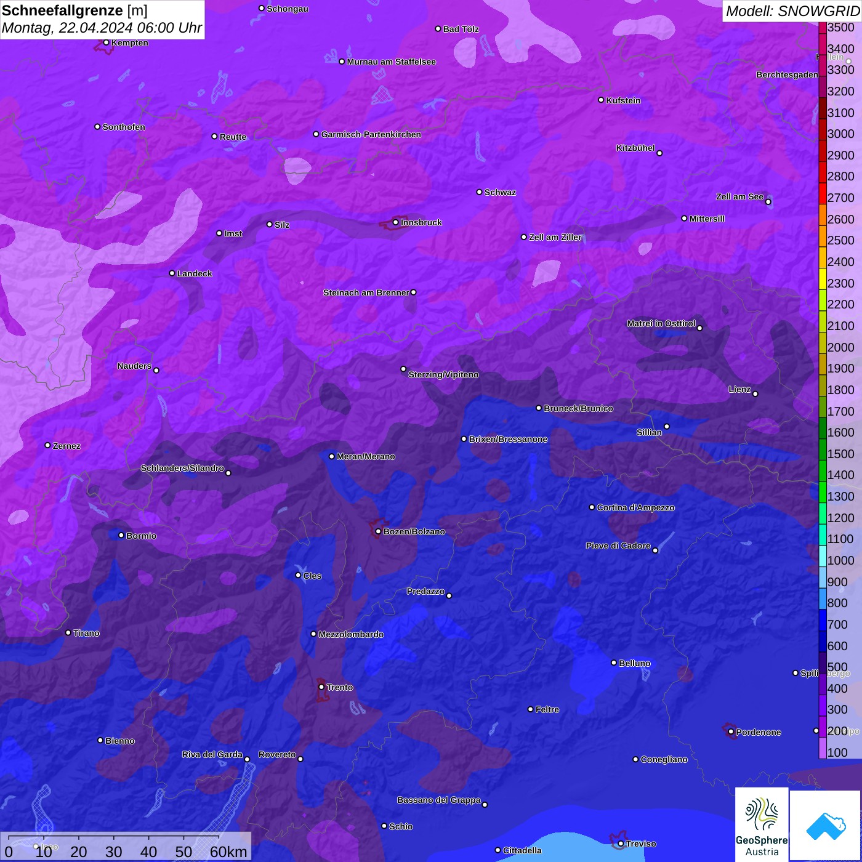Click the Berchtesgaden label
The image size is (862, 862).
787,75
